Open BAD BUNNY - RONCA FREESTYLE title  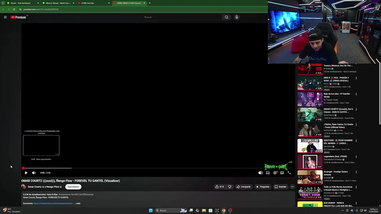click(338, 204)
